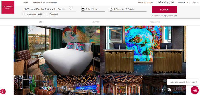Open the De language dropdown
The height and width of the screenshot is (95, 200).
(x=196, y=2)
